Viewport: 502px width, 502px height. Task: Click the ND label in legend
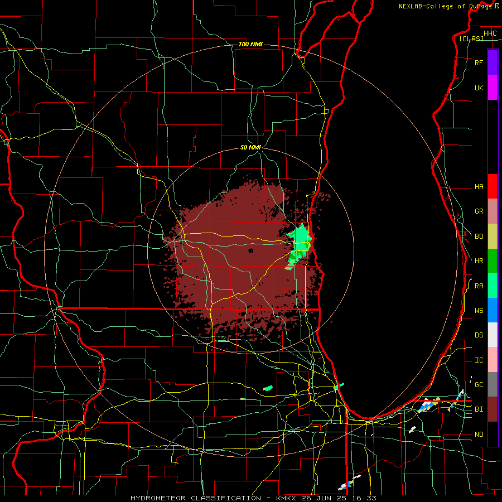479,435
